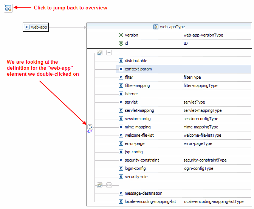This screenshot has height=209, width=254.
Task: Select the locale-encoding-mapping-listType type cell
Action: [x=213, y=201]
